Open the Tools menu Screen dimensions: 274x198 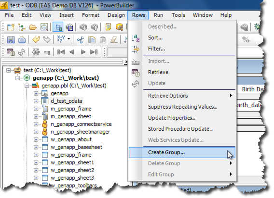pos(178,15)
